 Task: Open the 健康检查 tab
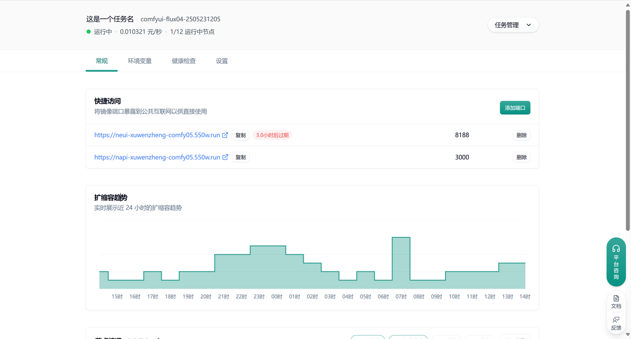(x=183, y=61)
